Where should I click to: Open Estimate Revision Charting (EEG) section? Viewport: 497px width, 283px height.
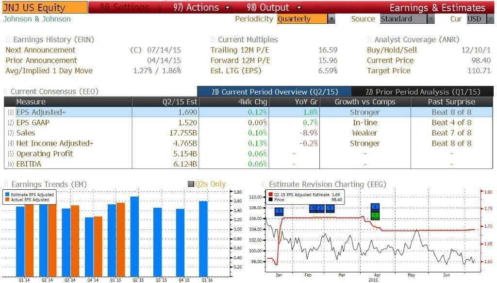click(328, 184)
